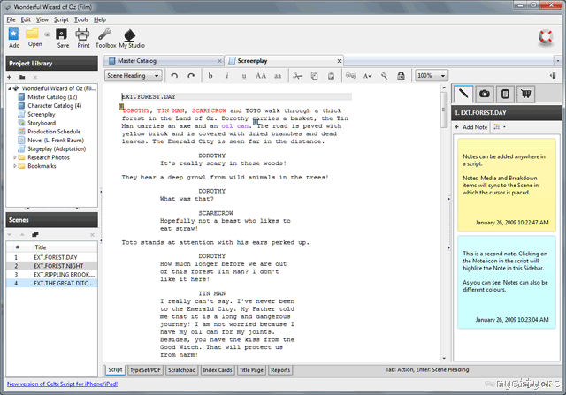The image size is (566, 395).
Task: Add item in Project Library plus icon
Action: [x=10, y=77]
